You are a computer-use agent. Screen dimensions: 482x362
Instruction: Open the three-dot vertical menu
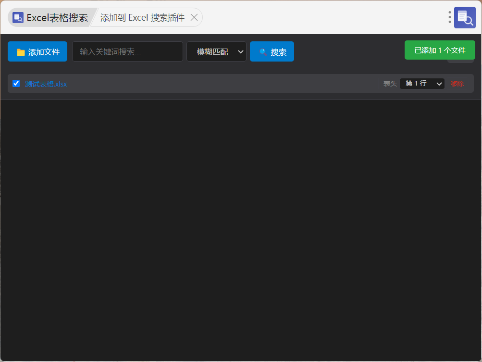449,17
